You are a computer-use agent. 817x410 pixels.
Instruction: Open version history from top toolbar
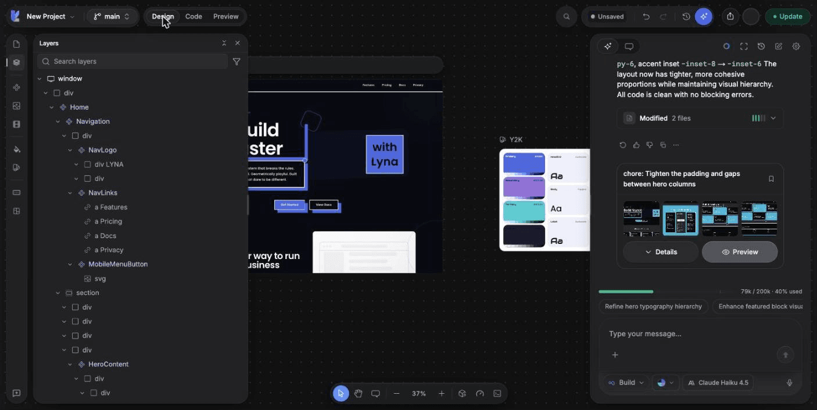pyautogui.click(x=686, y=17)
